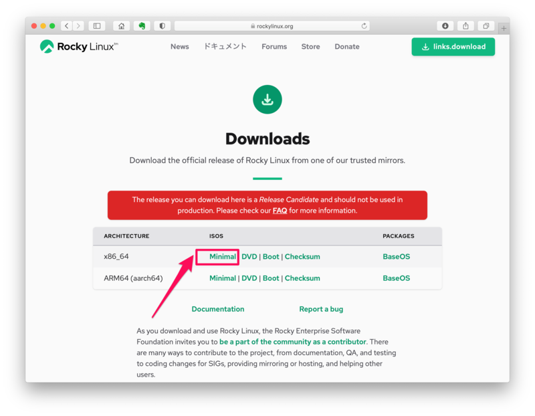Reload the page with refresh icon
The width and height of the screenshot is (535, 416).
pos(364,26)
